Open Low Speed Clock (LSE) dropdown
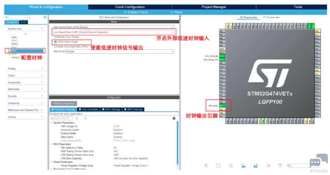 [127, 32]
